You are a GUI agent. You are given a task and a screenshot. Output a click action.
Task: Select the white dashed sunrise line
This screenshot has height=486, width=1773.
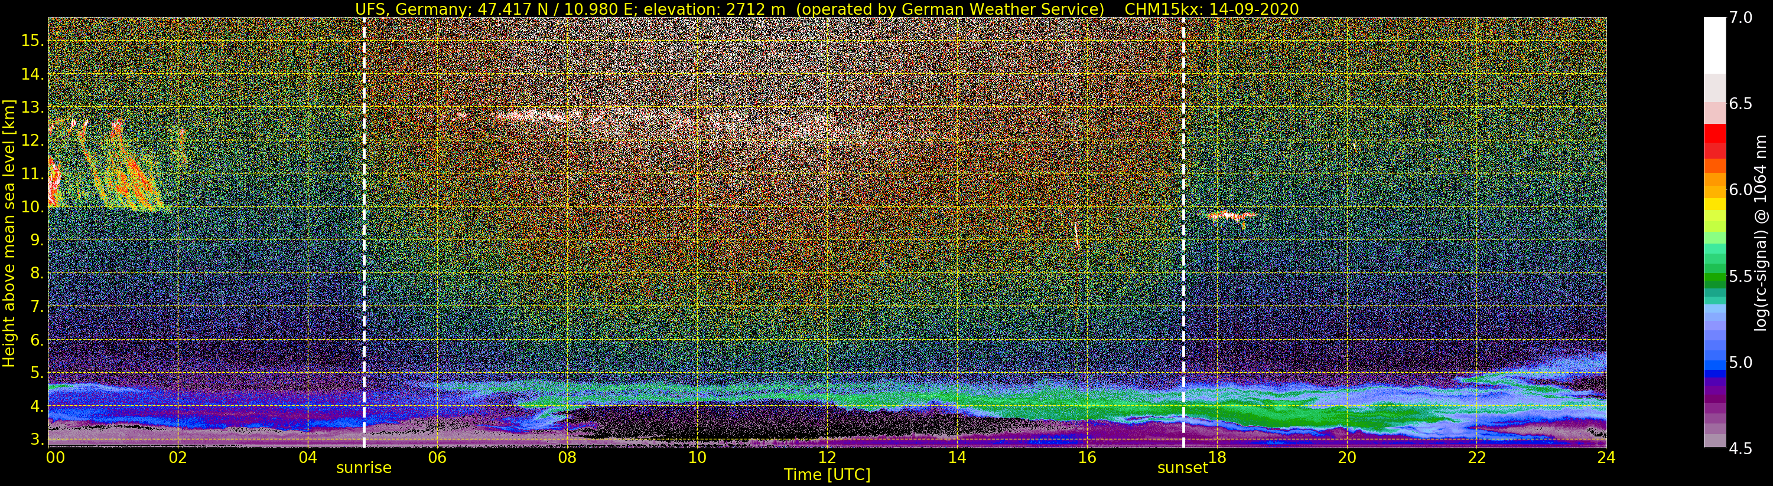pos(364,232)
